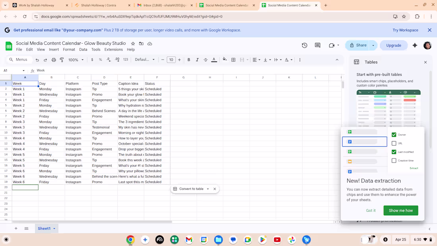437x246 pixels.
Task: Check the URL checkbox
Action: (394, 143)
